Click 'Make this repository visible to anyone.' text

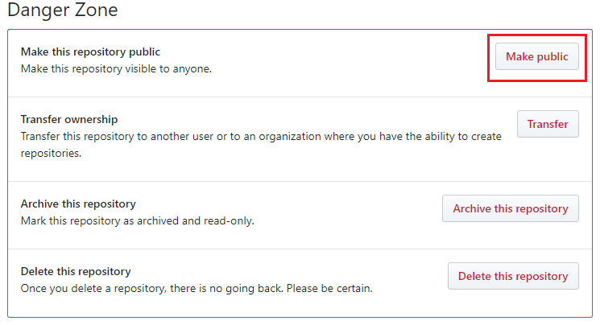pos(116,69)
